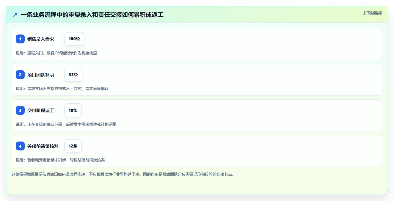The image size is (394, 201).
Task: Select the 100条 value chip
Action: click(x=74, y=39)
